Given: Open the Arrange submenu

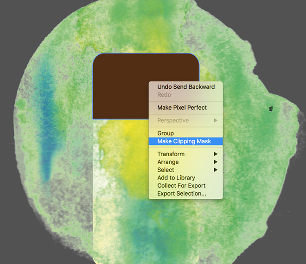Looking at the screenshot, I should pos(185,162).
